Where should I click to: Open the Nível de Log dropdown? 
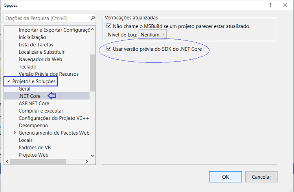153,35
